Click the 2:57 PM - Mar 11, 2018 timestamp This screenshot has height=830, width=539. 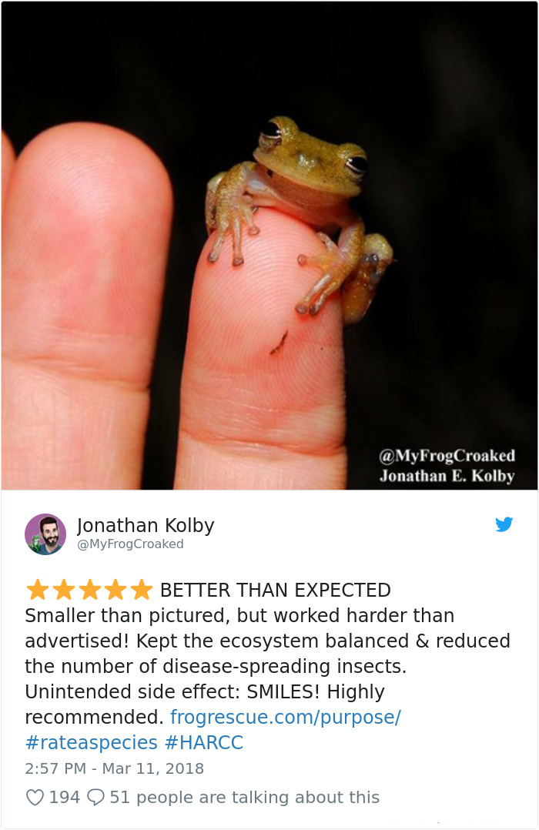click(x=115, y=768)
